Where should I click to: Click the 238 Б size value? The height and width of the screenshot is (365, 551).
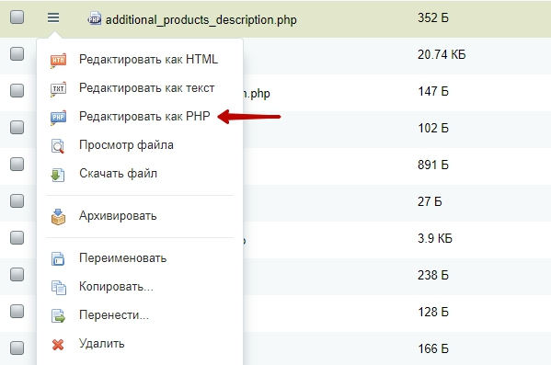coord(433,276)
